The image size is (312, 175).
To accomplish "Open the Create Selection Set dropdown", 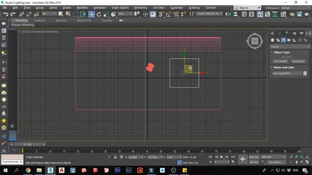I will (209, 14).
